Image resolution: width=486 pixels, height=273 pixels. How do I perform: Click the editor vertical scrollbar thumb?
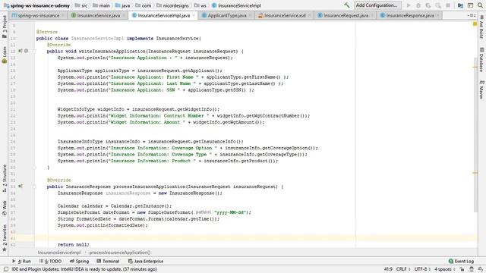475,135
